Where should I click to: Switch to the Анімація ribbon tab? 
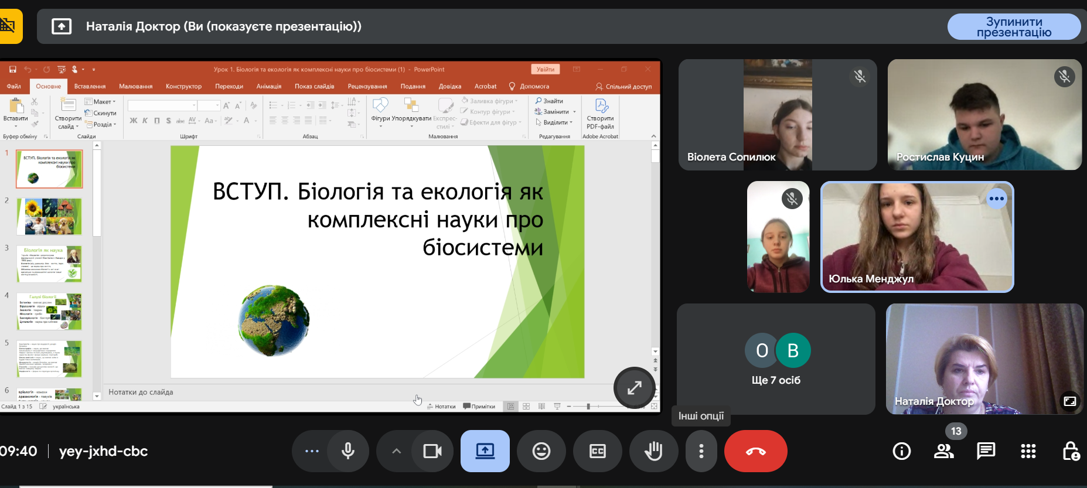pos(269,86)
